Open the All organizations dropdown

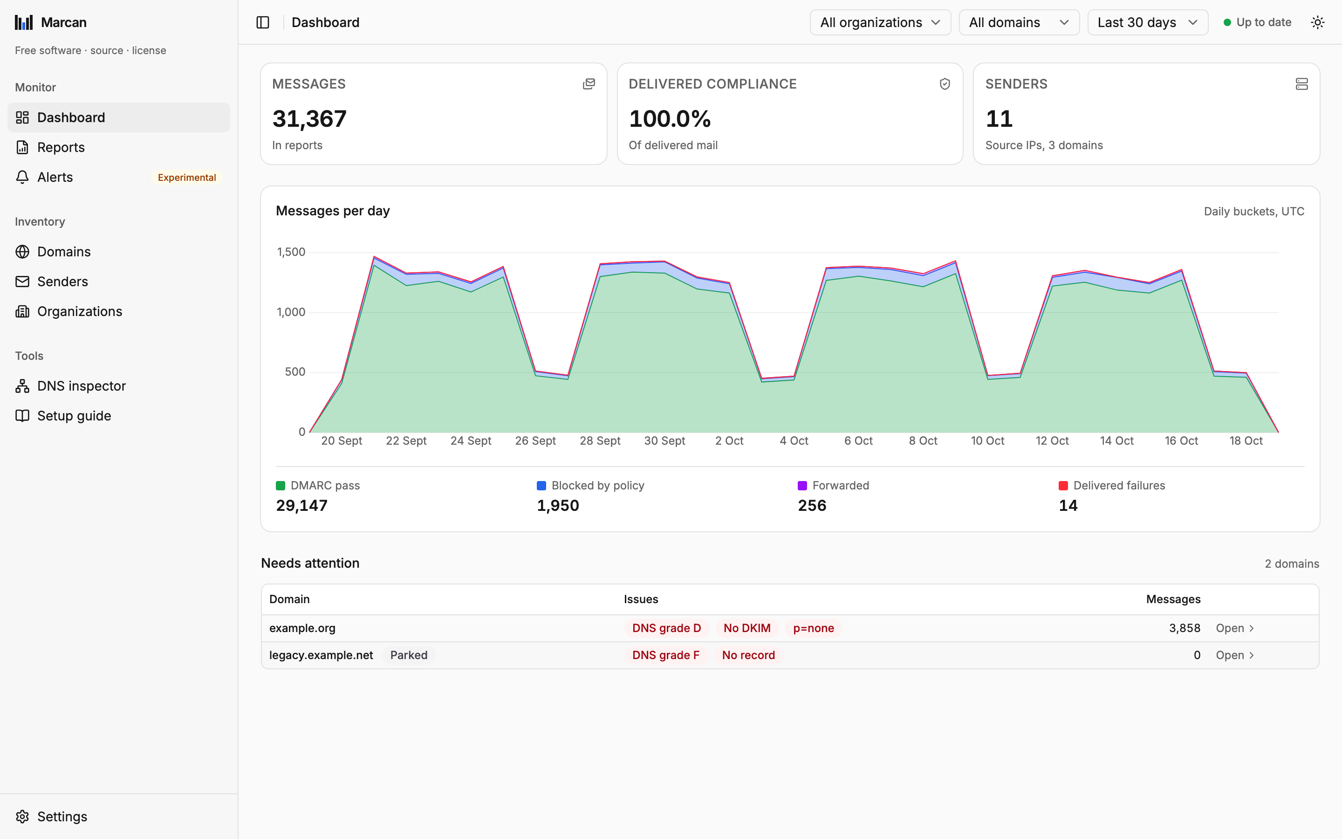point(880,22)
